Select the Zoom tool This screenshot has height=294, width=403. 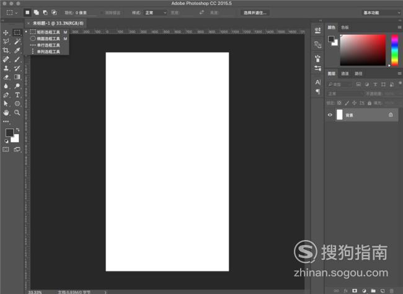(17, 113)
